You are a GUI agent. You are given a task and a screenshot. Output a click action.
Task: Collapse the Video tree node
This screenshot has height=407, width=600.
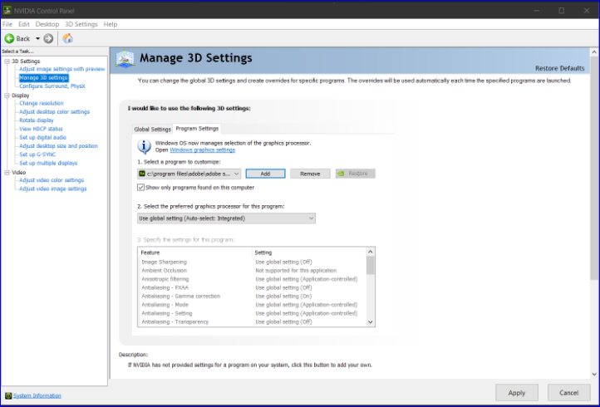[7, 173]
